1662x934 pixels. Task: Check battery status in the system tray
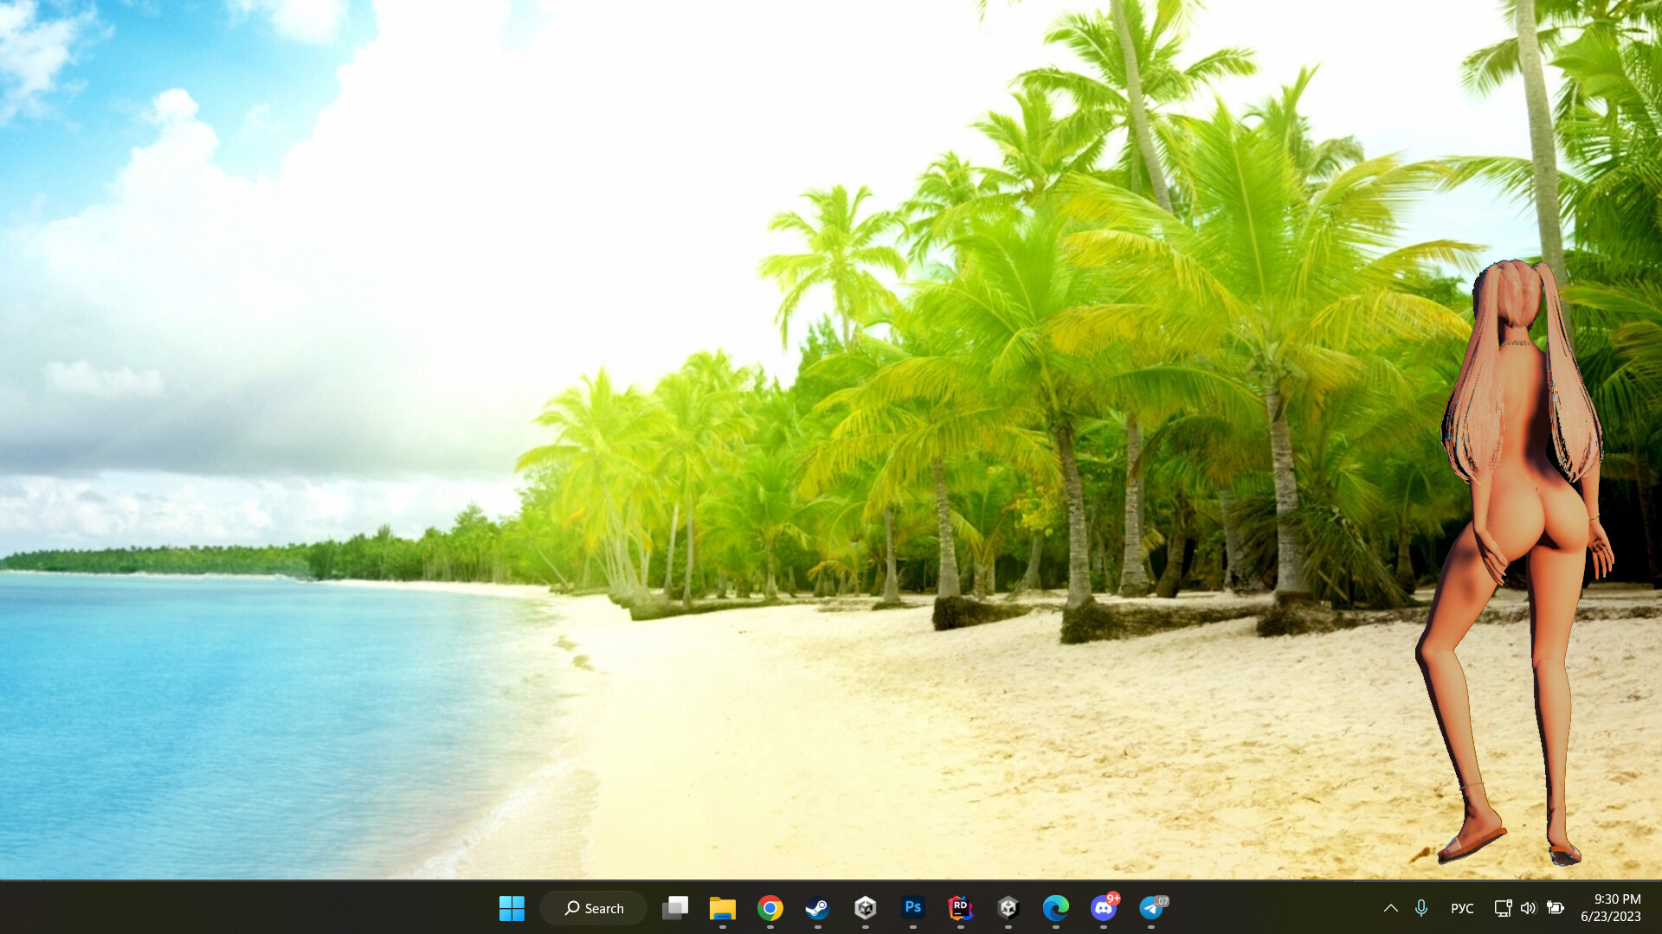tap(1556, 908)
